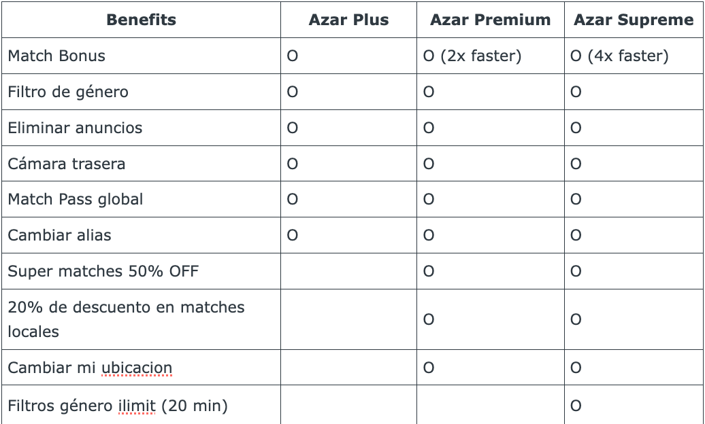Click the underlined word ilimit

(x=135, y=406)
